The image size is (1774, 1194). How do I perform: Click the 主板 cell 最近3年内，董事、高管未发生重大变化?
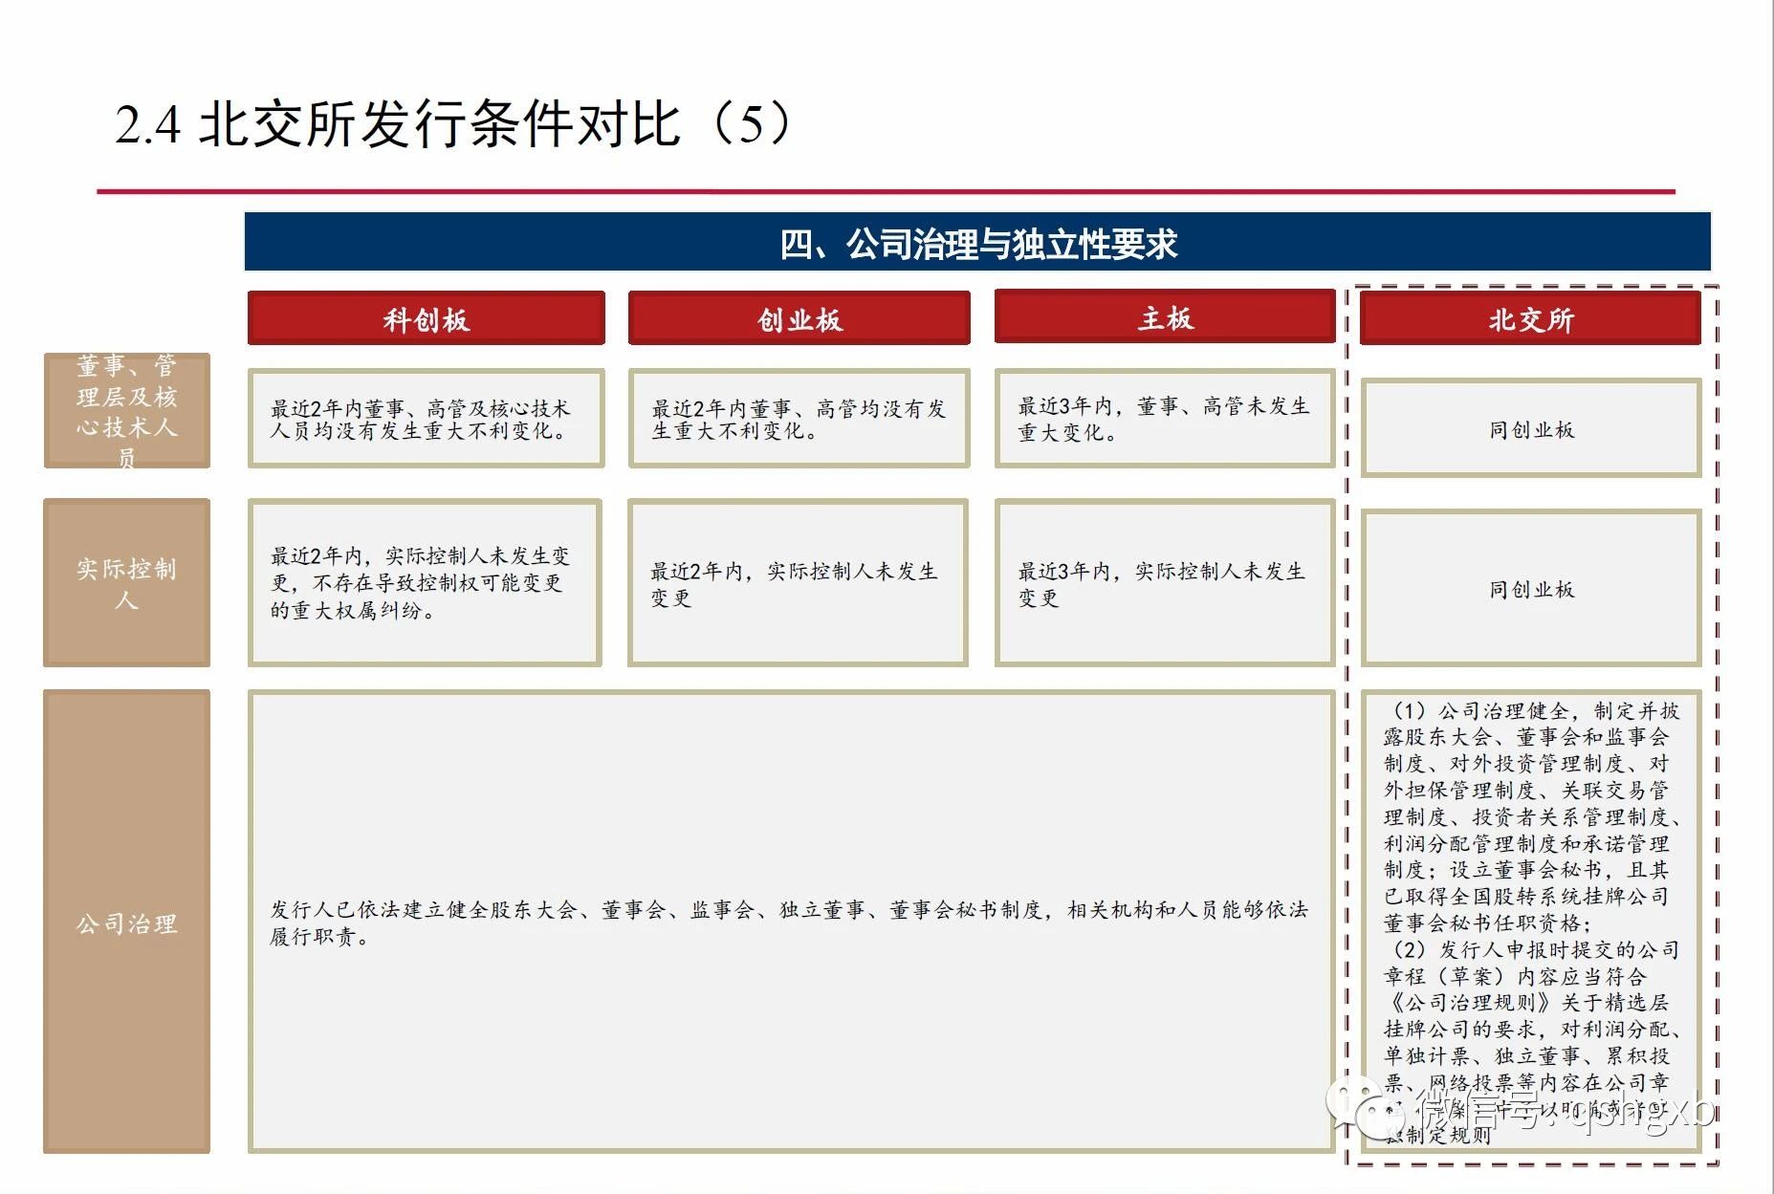click(1165, 419)
